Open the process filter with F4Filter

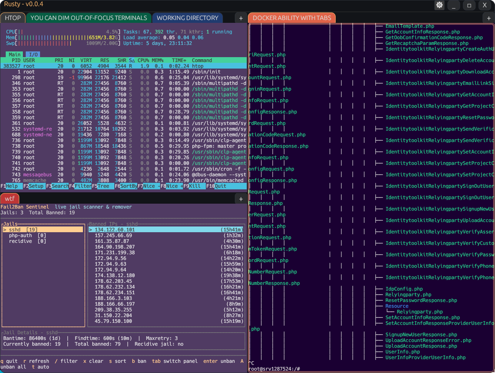[x=80, y=186]
